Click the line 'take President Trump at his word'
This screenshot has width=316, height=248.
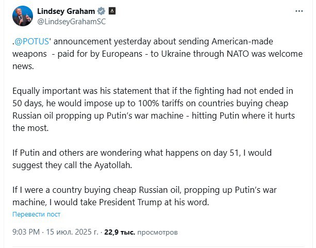tap(144, 202)
